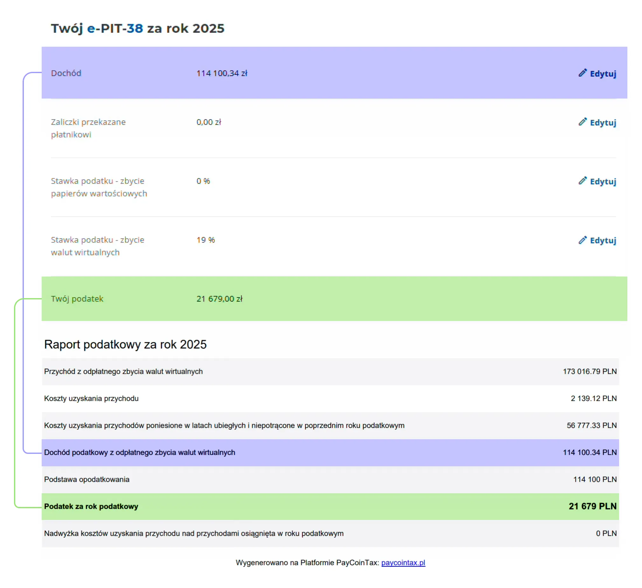
Task: Click the Raport podatkowy za rok 2025 heading
Action: (125, 344)
